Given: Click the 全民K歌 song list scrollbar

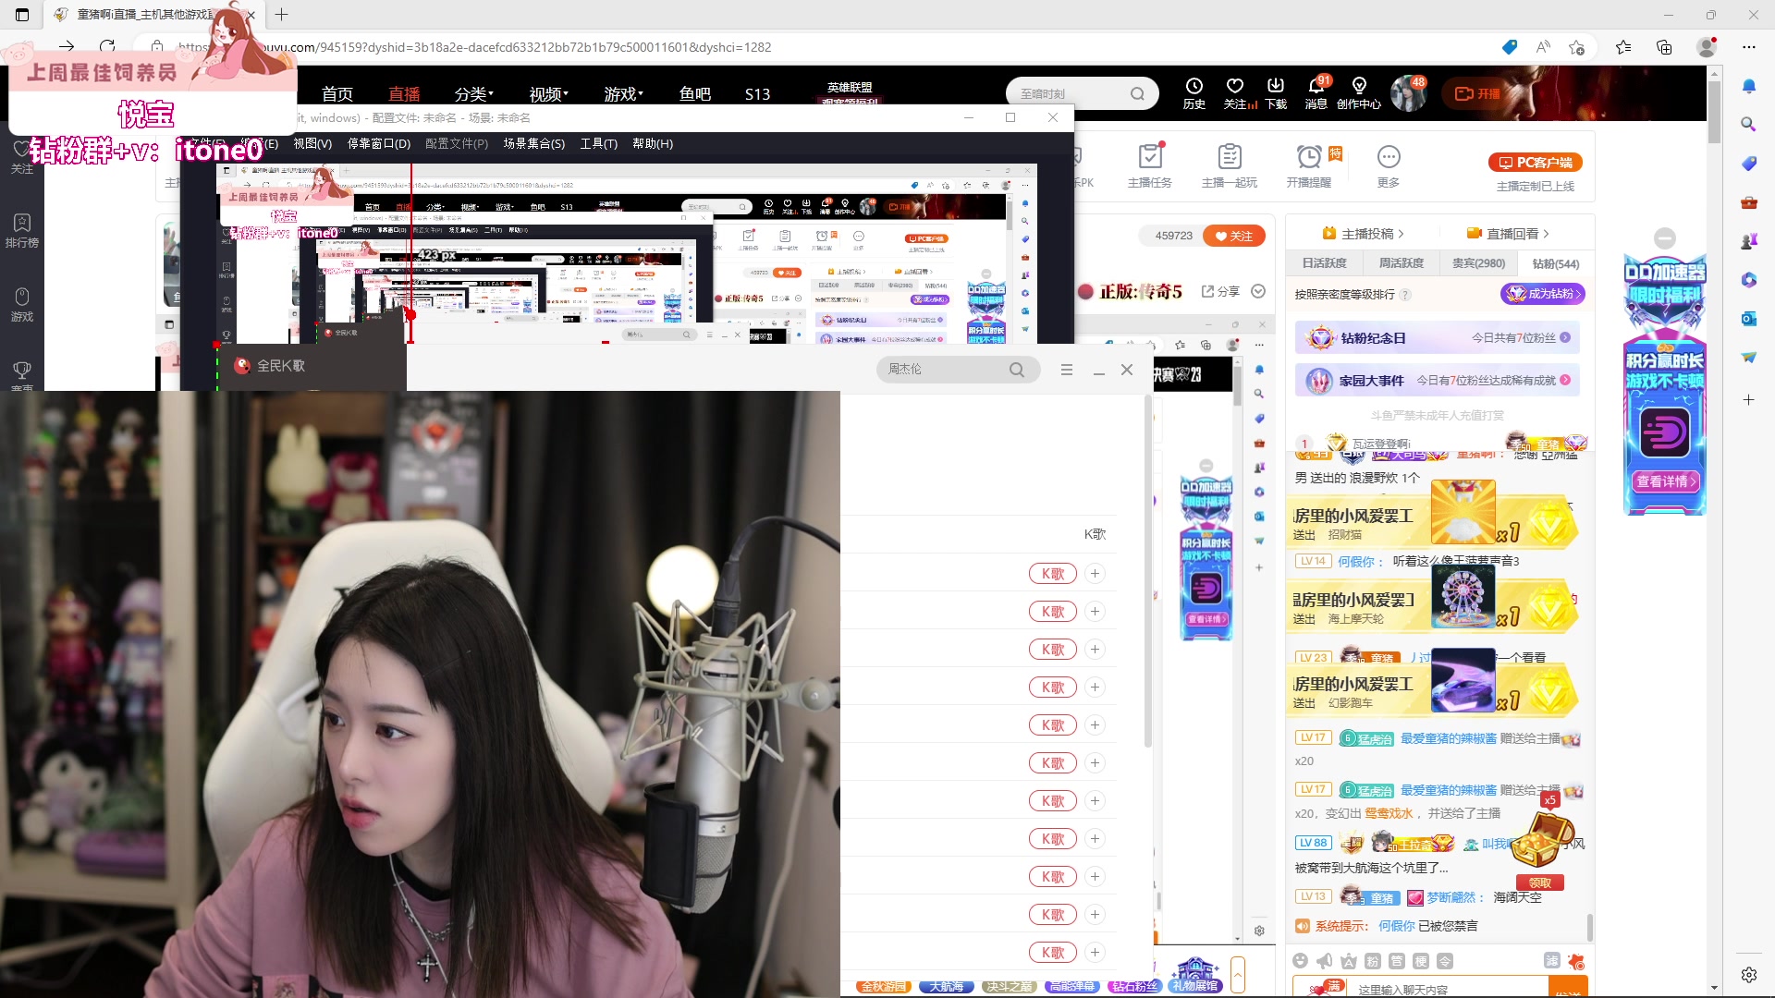Looking at the screenshot, I should [x=1147, y=573].
